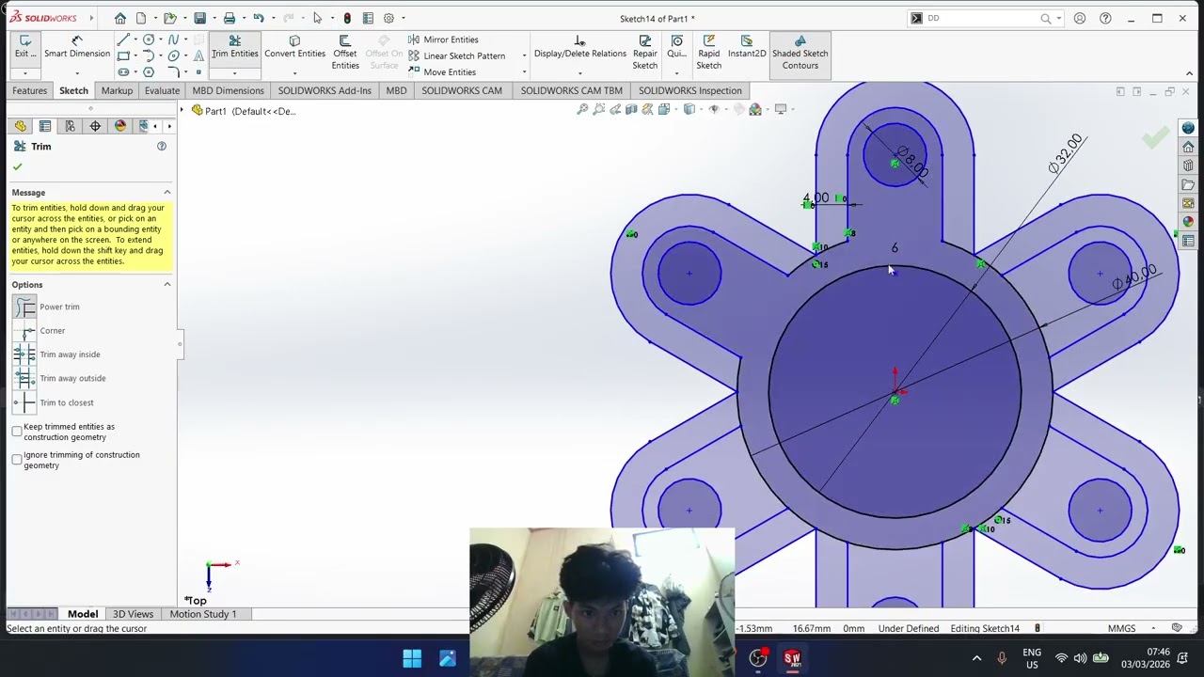Click the New document icon
Viewport: 1204px width, 677px height.
[141, 18]
